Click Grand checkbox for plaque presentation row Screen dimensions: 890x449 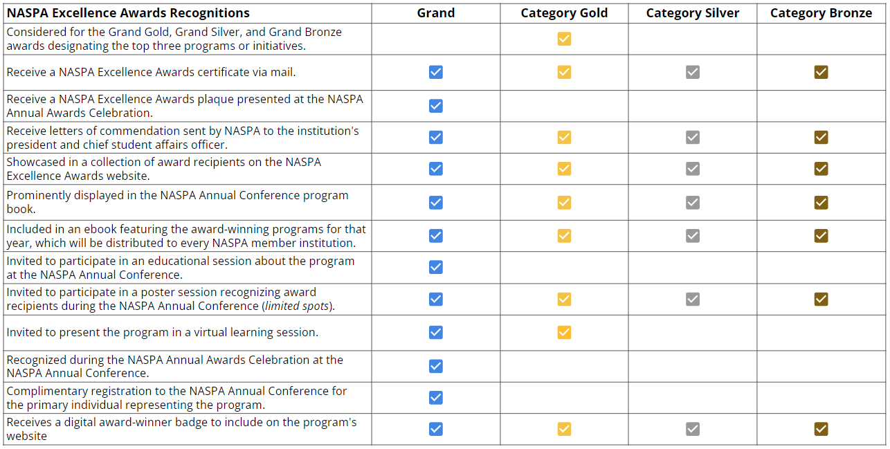(435, 106)
